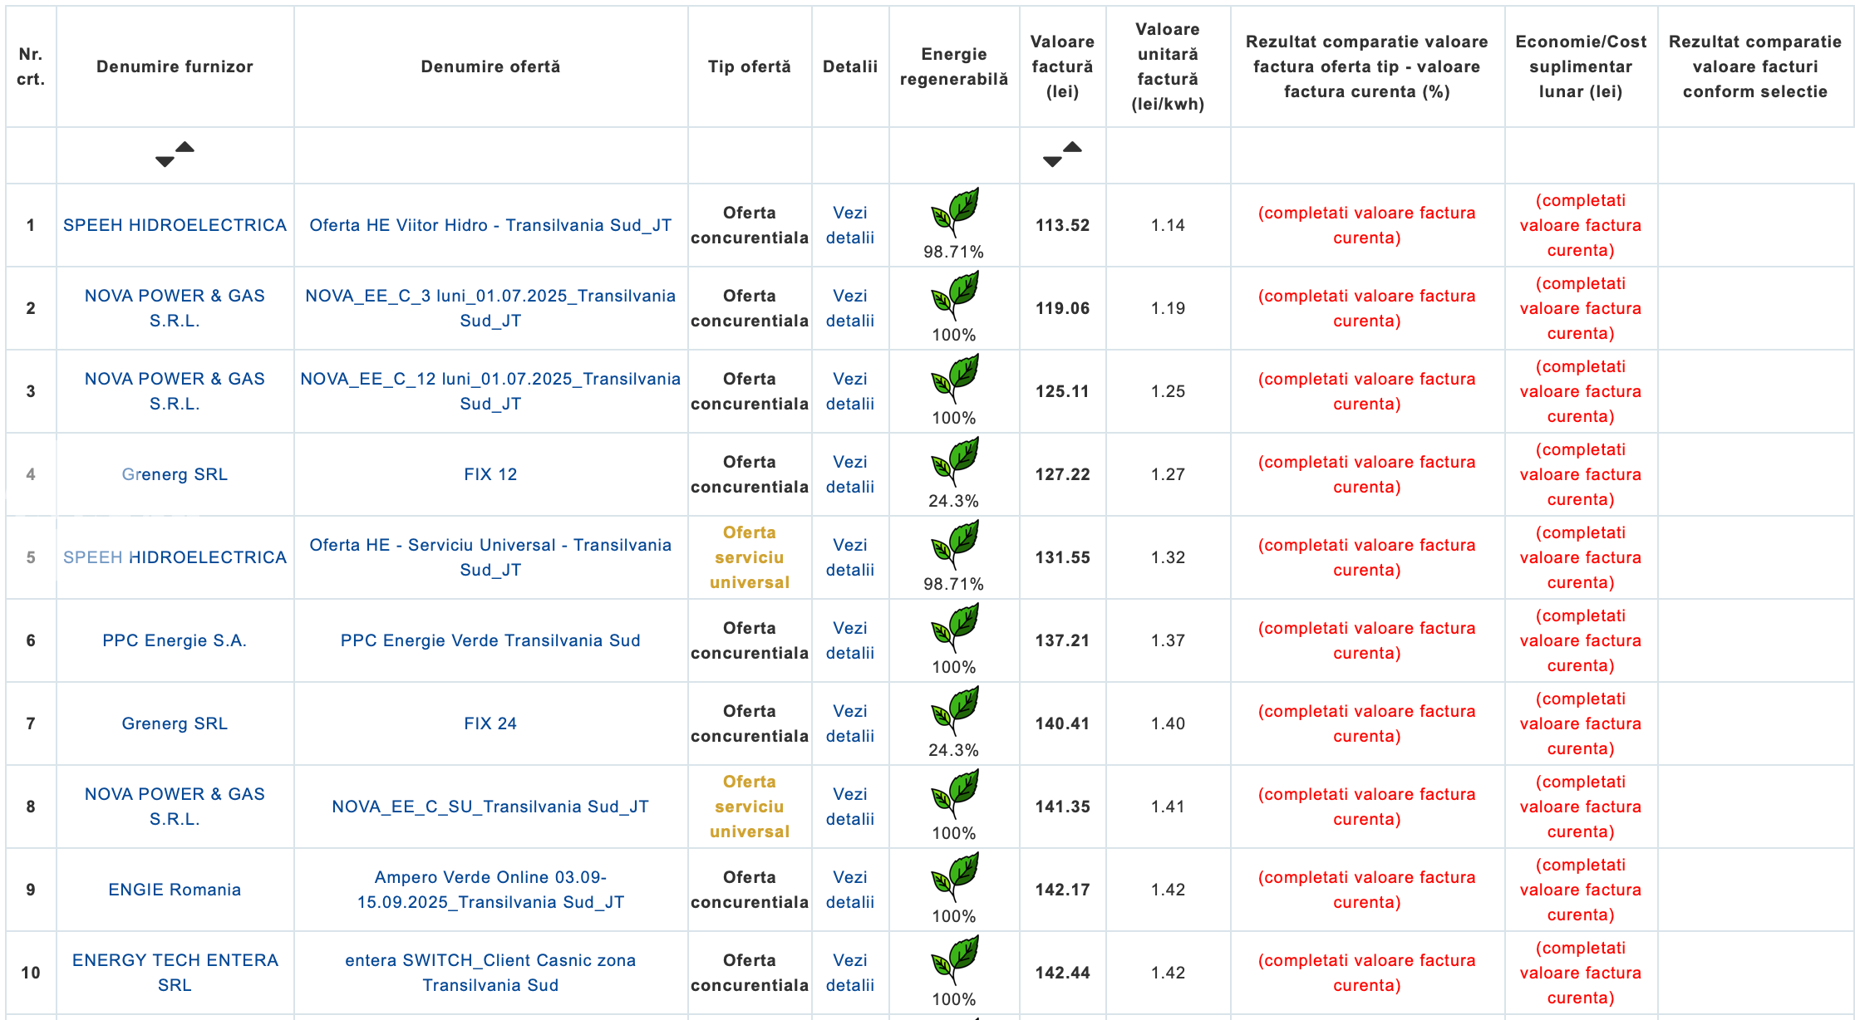Click Vezi detalii for FIX 24
Viewport: 1855px width, 1020px height.
click(x=850, y=723)
